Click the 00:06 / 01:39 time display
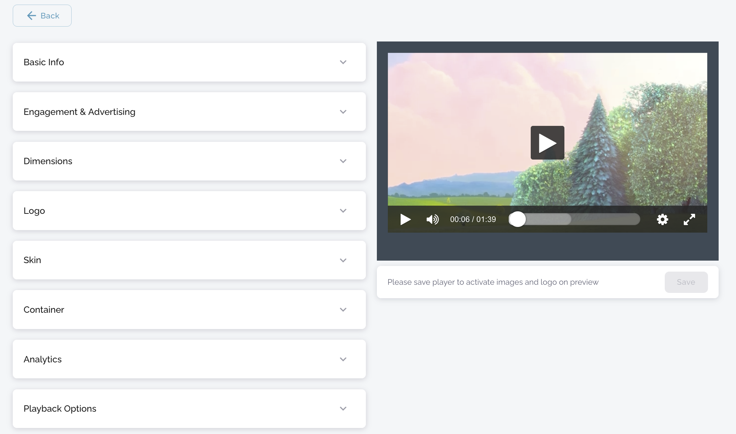 (x=473, y=219)
